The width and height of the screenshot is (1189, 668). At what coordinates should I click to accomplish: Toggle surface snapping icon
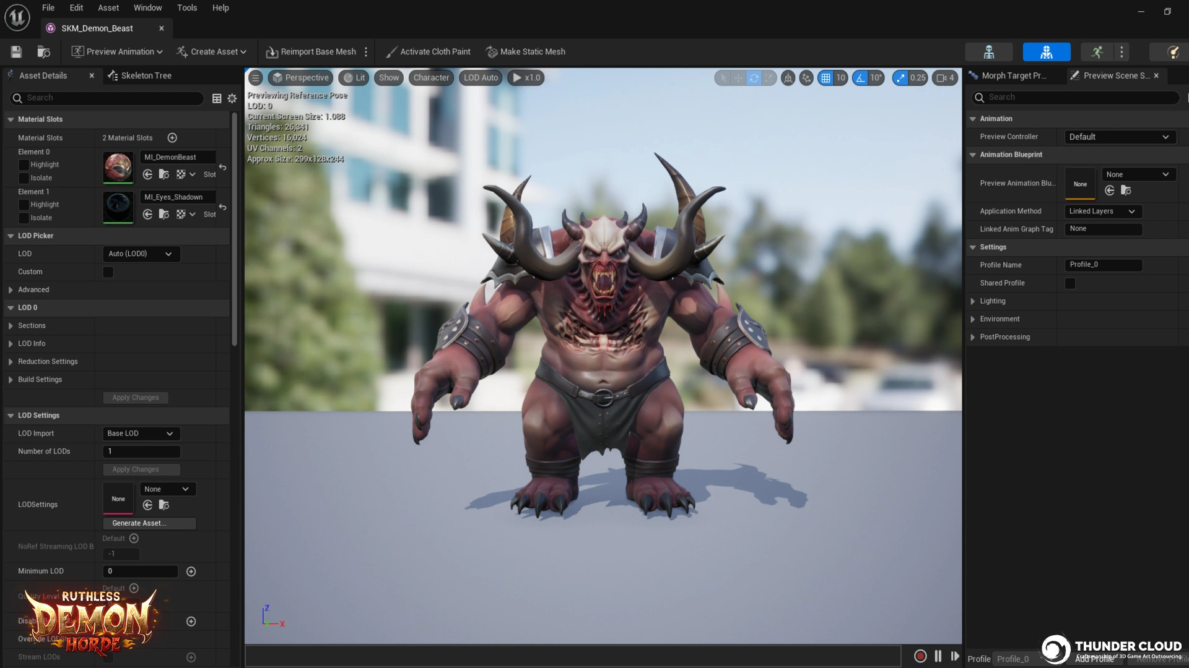[x=806, y=78]
